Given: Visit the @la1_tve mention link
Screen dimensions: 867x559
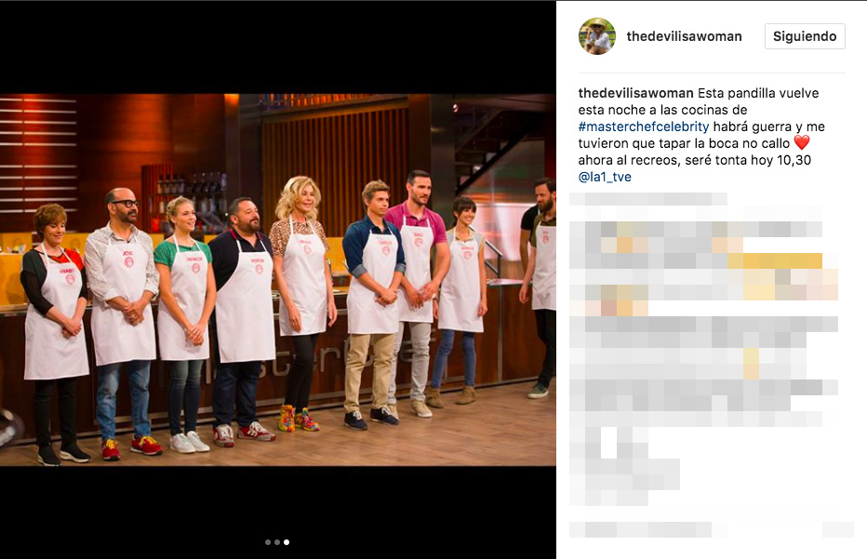Looking at the screenshot, I should [x=605, y=177].
